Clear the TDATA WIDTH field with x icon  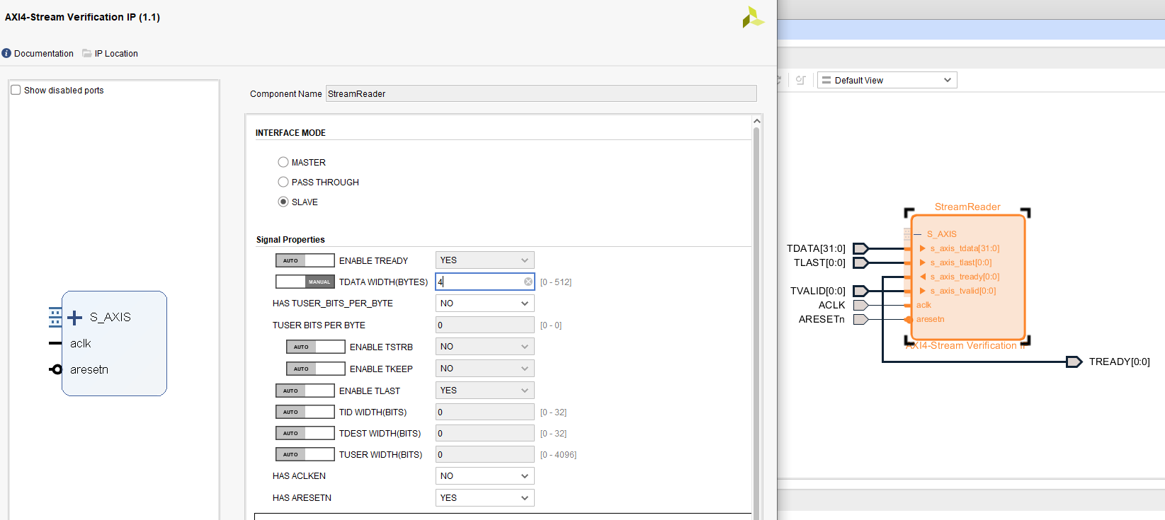pyautogui.click(x=528, y=282)
